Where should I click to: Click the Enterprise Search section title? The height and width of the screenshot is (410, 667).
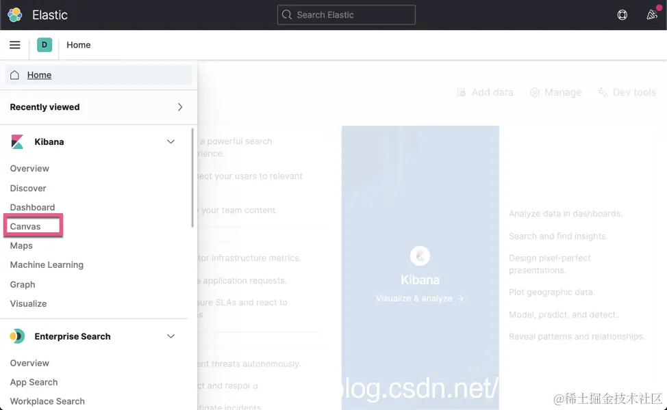[x=73, y=336]
